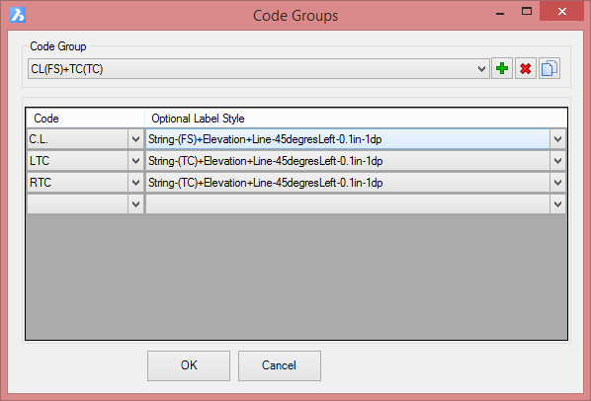Screen dimensions: 591x401
Task: Open the Code Group dropdown CL(FS)+TC(TC)
Action: click(x=259, y=69)
